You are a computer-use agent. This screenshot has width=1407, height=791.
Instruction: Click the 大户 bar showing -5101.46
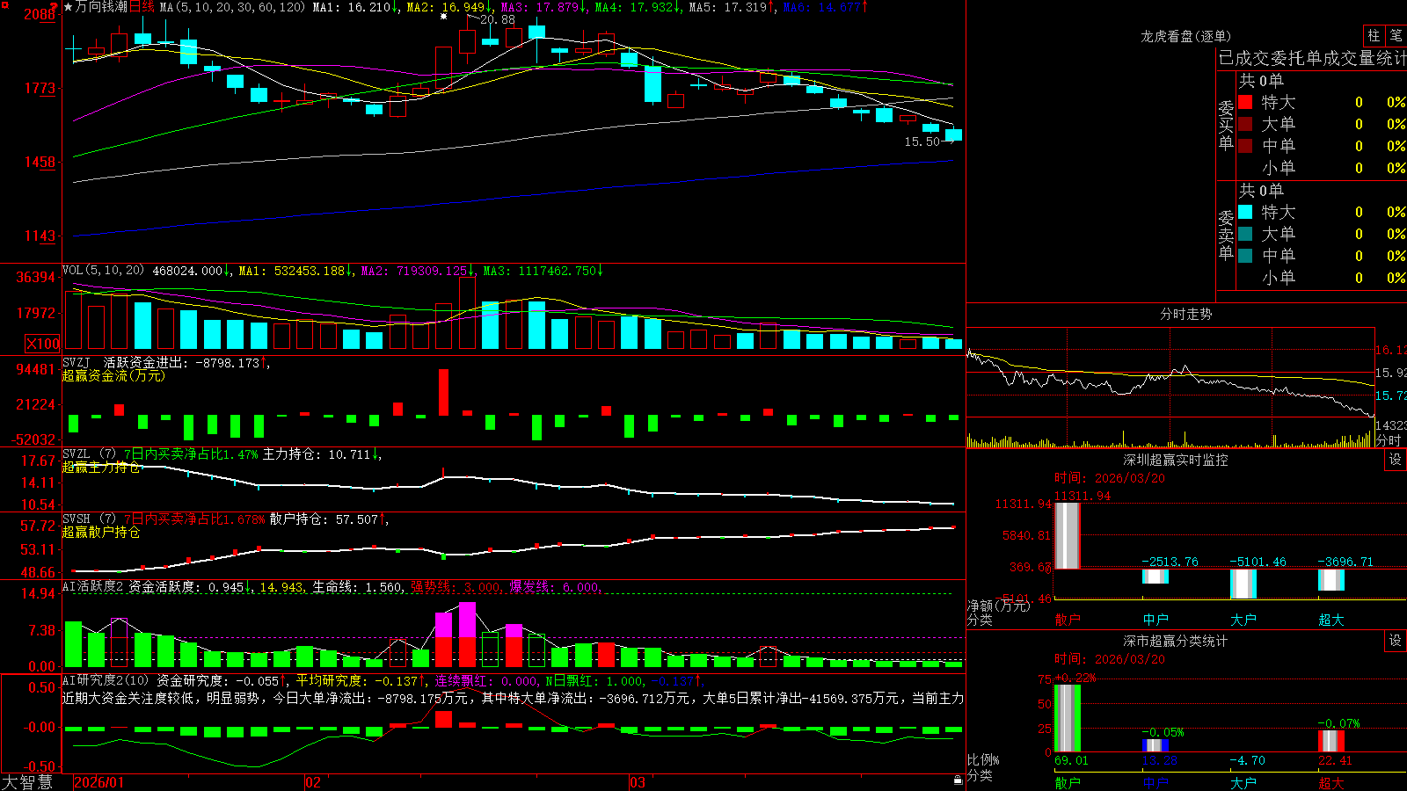(x=1243, y=584)
